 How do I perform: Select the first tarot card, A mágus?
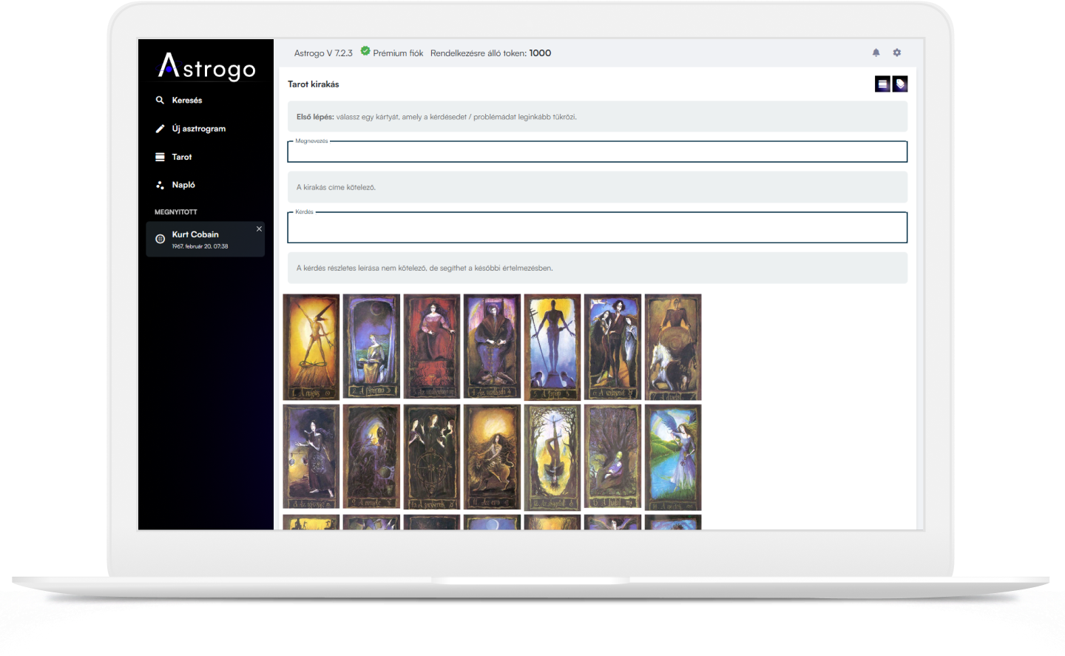311,345
